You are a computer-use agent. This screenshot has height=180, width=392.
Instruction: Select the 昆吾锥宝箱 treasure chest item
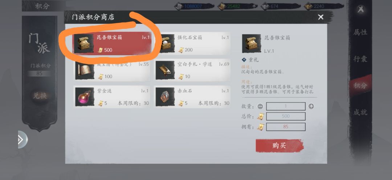112,43
